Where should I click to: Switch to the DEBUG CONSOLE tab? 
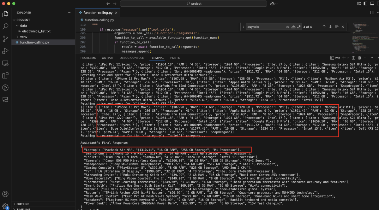[x=132, y=58]
